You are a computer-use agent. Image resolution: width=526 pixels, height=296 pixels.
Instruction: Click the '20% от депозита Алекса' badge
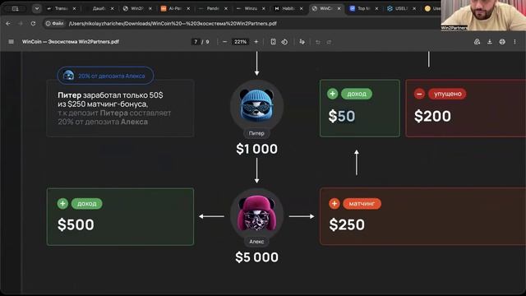105,76
